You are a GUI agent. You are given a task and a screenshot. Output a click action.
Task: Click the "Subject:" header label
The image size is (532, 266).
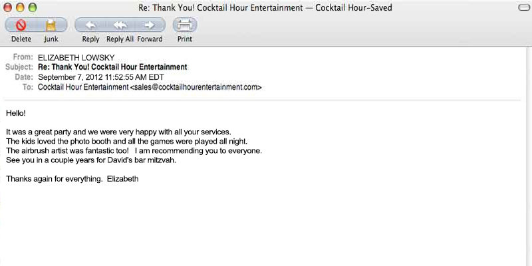19,67
